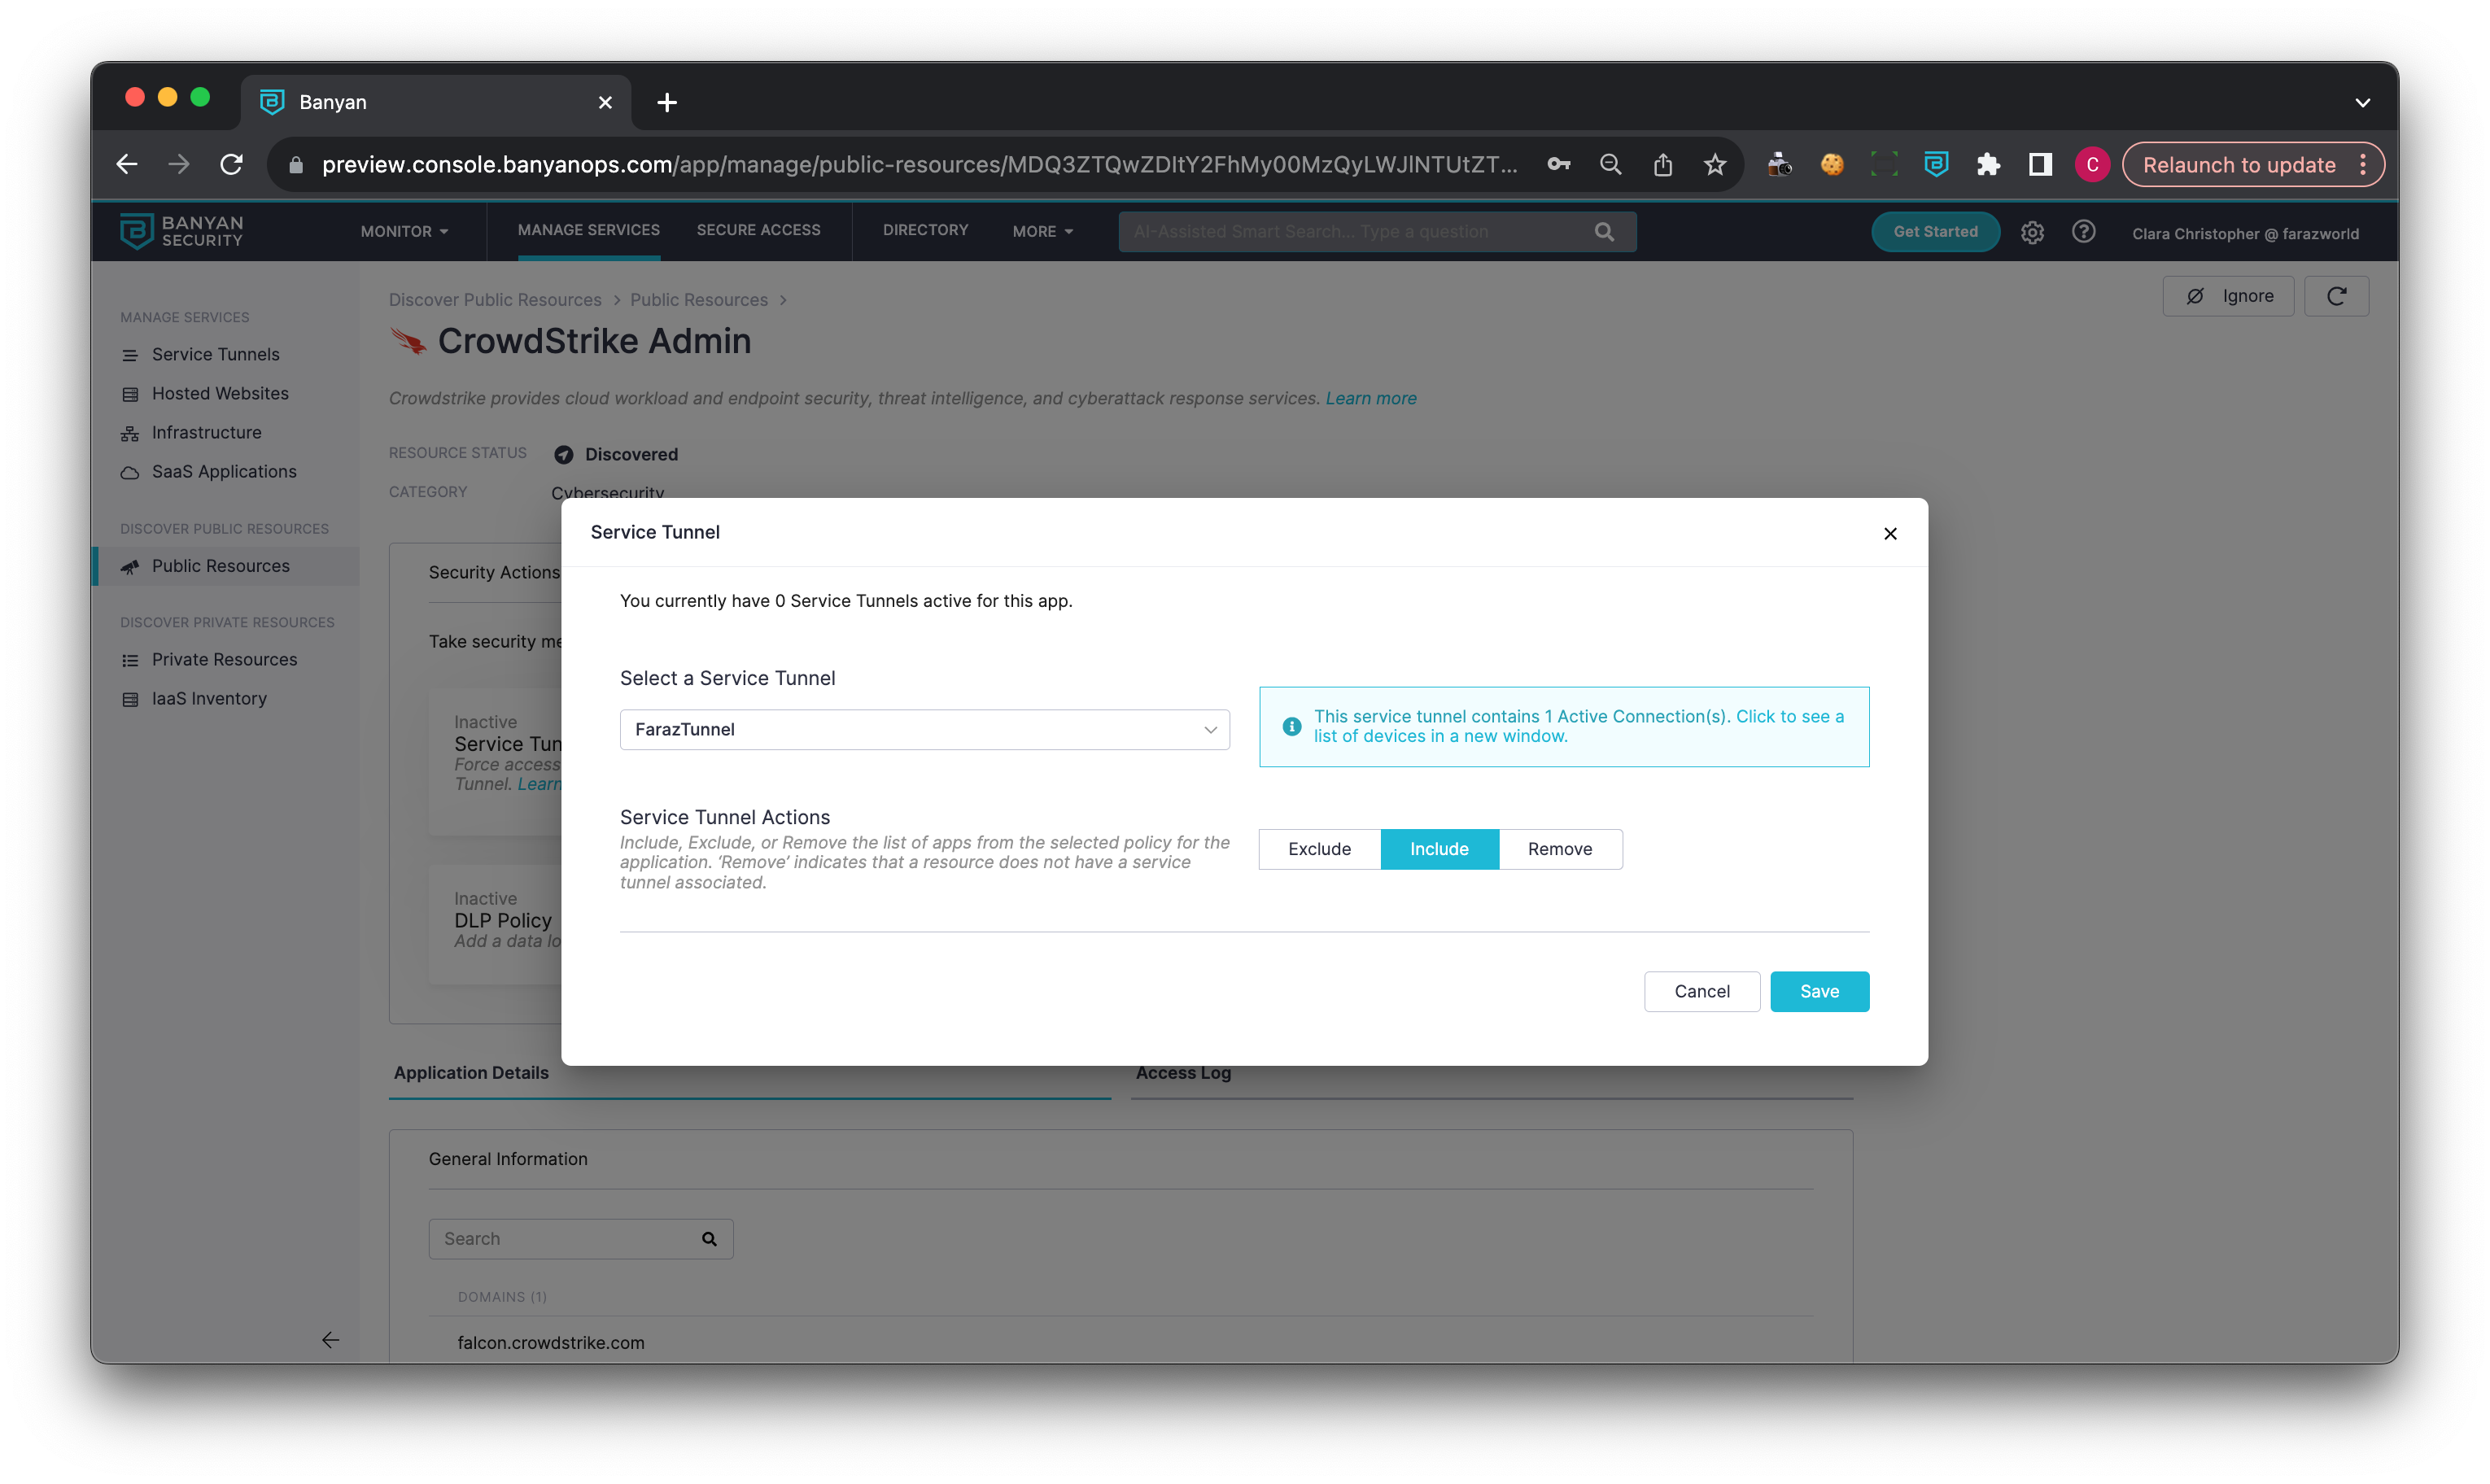Cancel the Service Tunnel dialog
Screen dimensions: 2490x1484
pos(1702,991)
